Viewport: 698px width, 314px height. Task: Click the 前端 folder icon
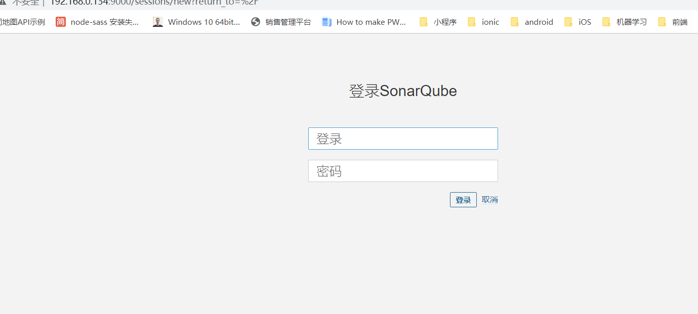[662, 22]
